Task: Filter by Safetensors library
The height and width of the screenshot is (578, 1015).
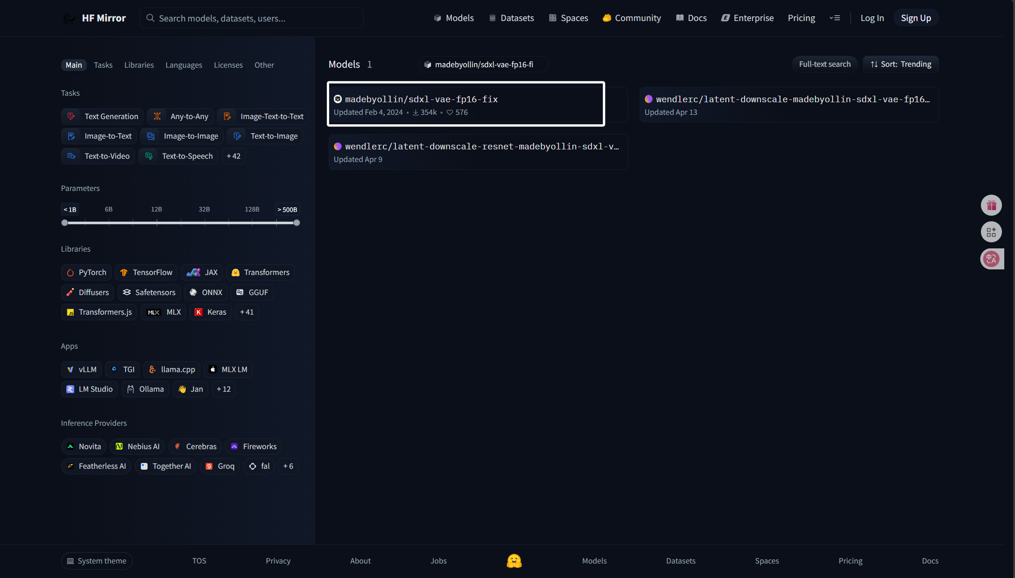Action: [149, 292]
